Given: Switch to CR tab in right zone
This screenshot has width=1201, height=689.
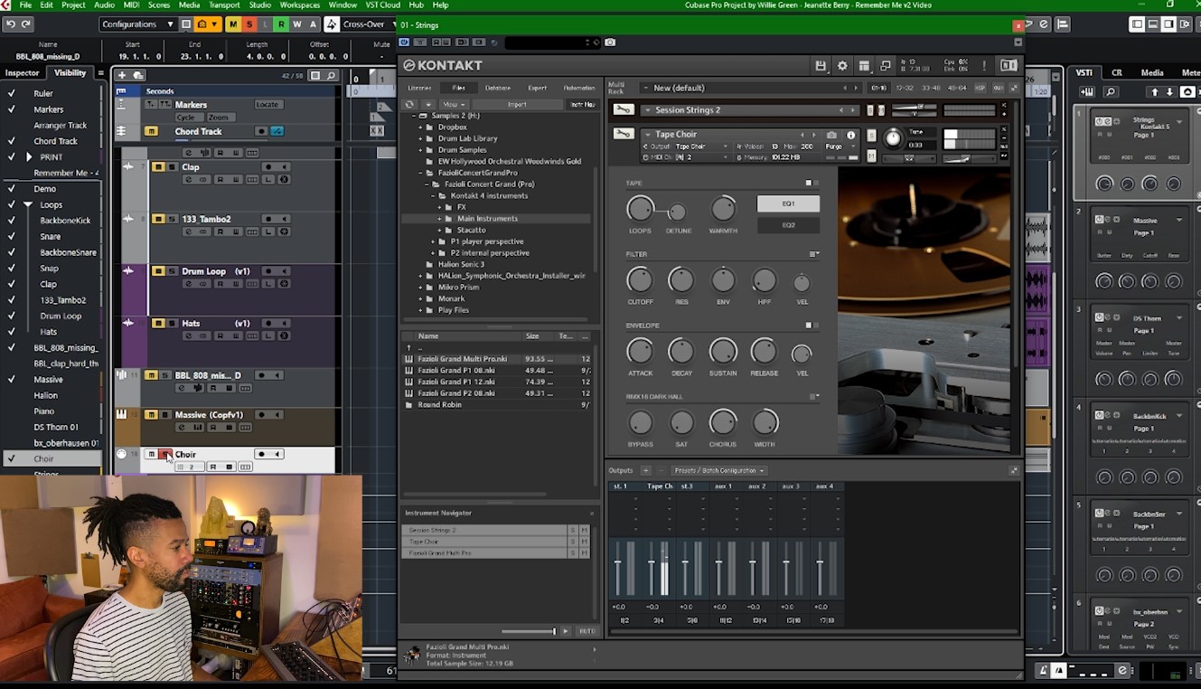Looking at the screenshot, I should click(1117, 73).
